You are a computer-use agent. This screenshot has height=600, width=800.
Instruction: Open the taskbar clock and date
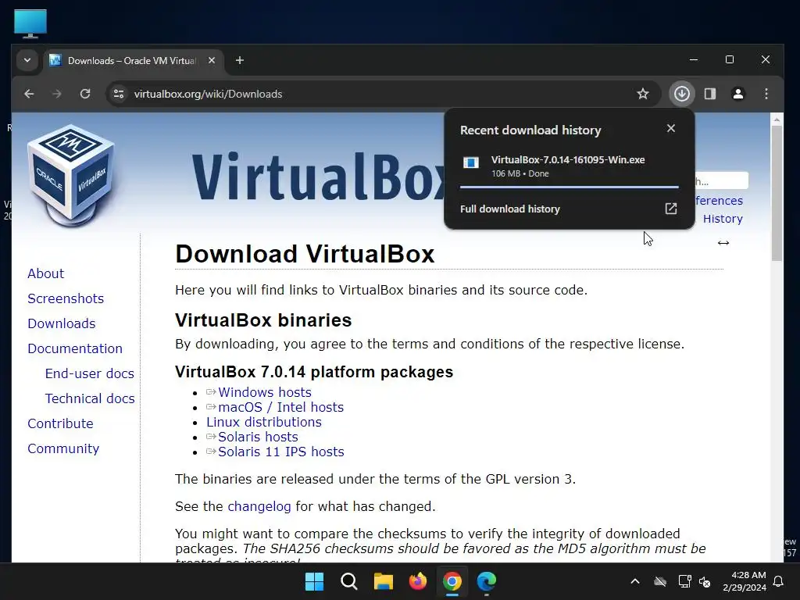[745, 581]
